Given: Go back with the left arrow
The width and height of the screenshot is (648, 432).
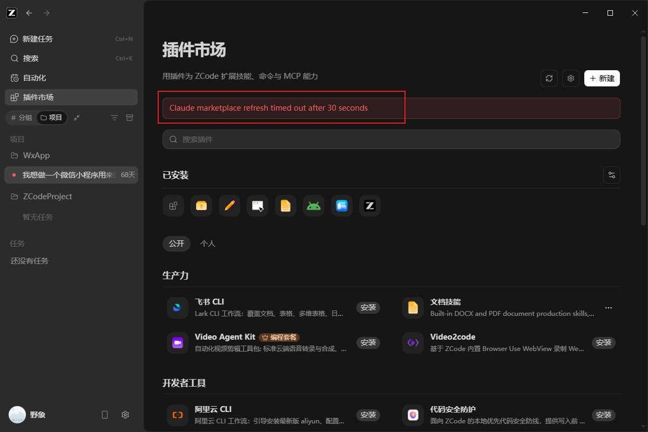Looking at the screenshot, I should pyautogui.click(x=29, y=13).
